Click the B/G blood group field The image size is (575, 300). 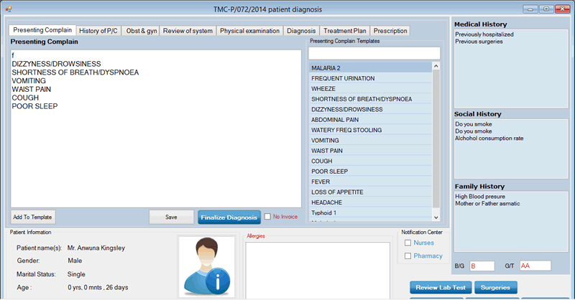tap(482, 266)
